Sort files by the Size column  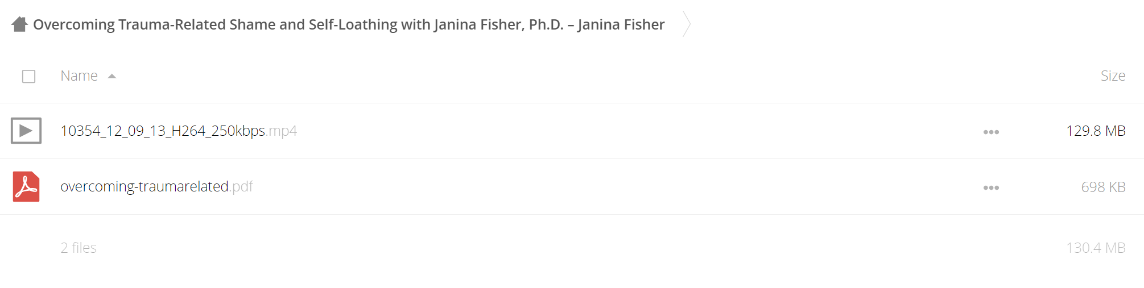pyautogui.click(x=1113, y=76)
